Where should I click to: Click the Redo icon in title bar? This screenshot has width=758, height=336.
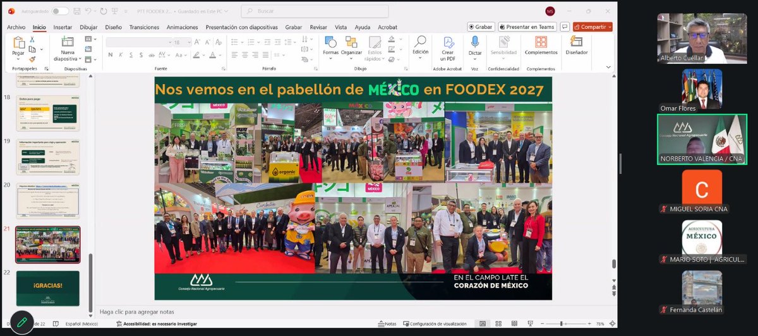click(x=103, y=11)
